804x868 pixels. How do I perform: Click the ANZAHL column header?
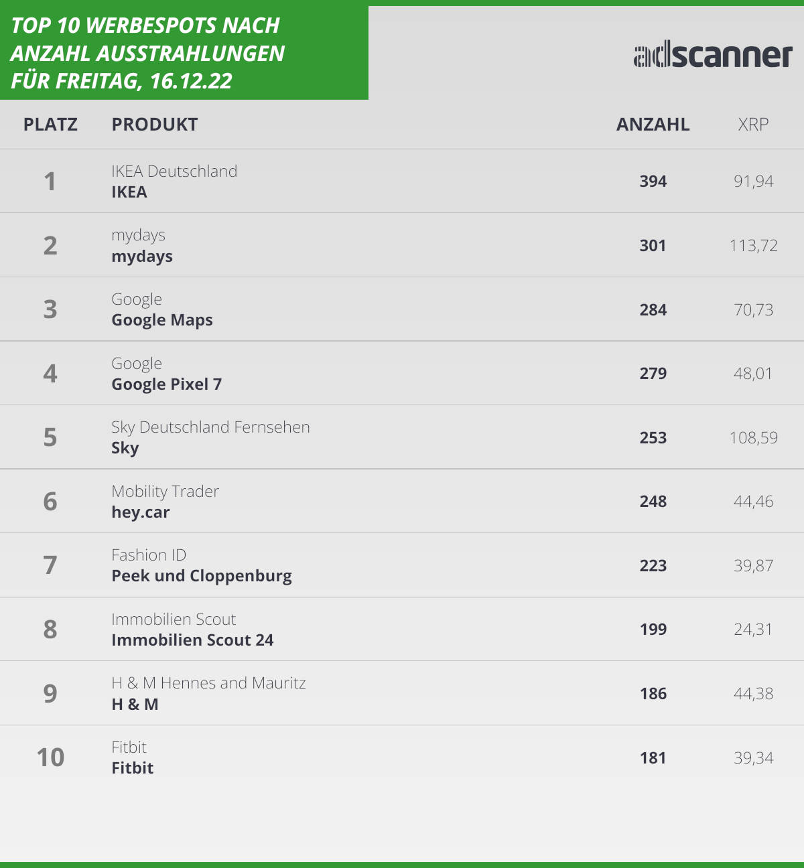pyautogui.click(x=653, y=125)
